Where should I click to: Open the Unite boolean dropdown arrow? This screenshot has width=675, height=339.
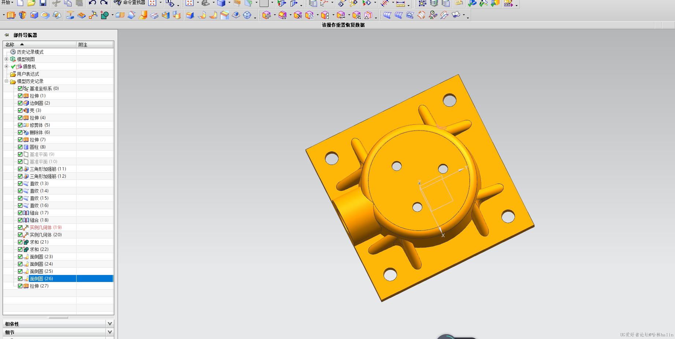click(x=112, y=15)
